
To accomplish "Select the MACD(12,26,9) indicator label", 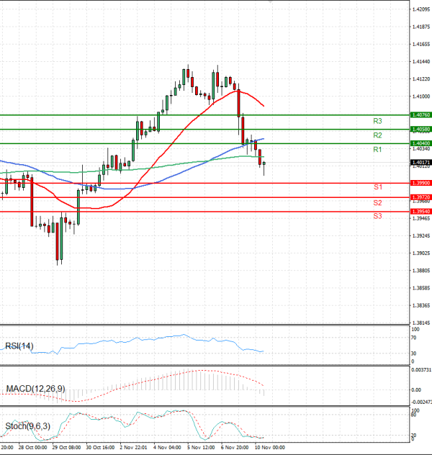I will coord(34,389).
